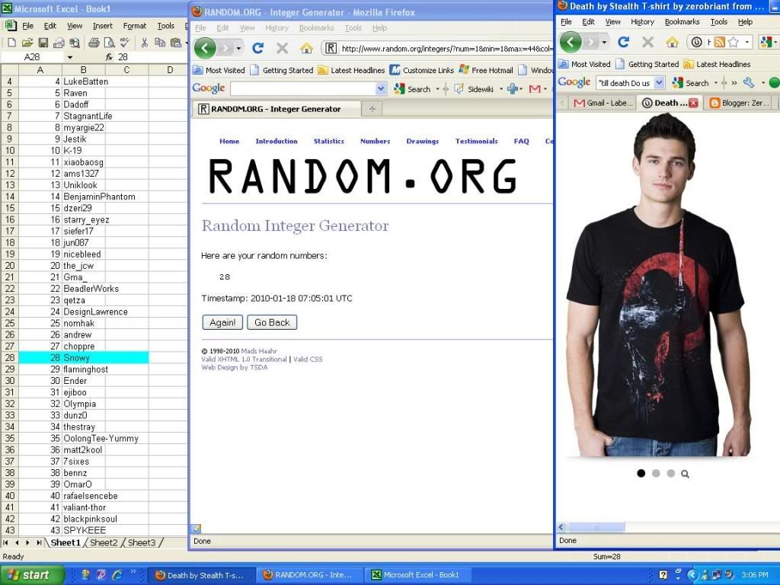Switch to the Gmail browser tab
780x585 pixels.
tap(603, 103)
